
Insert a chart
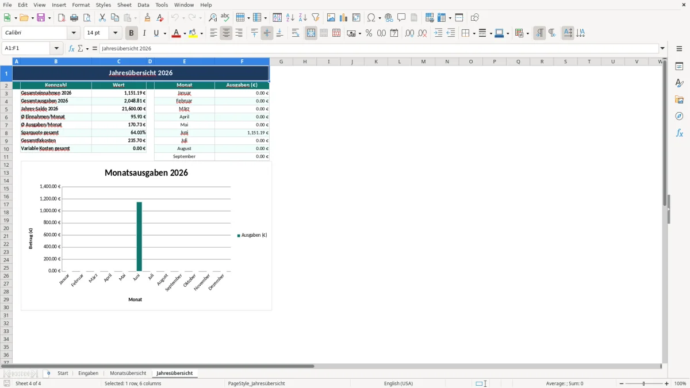tap(344, 18)
